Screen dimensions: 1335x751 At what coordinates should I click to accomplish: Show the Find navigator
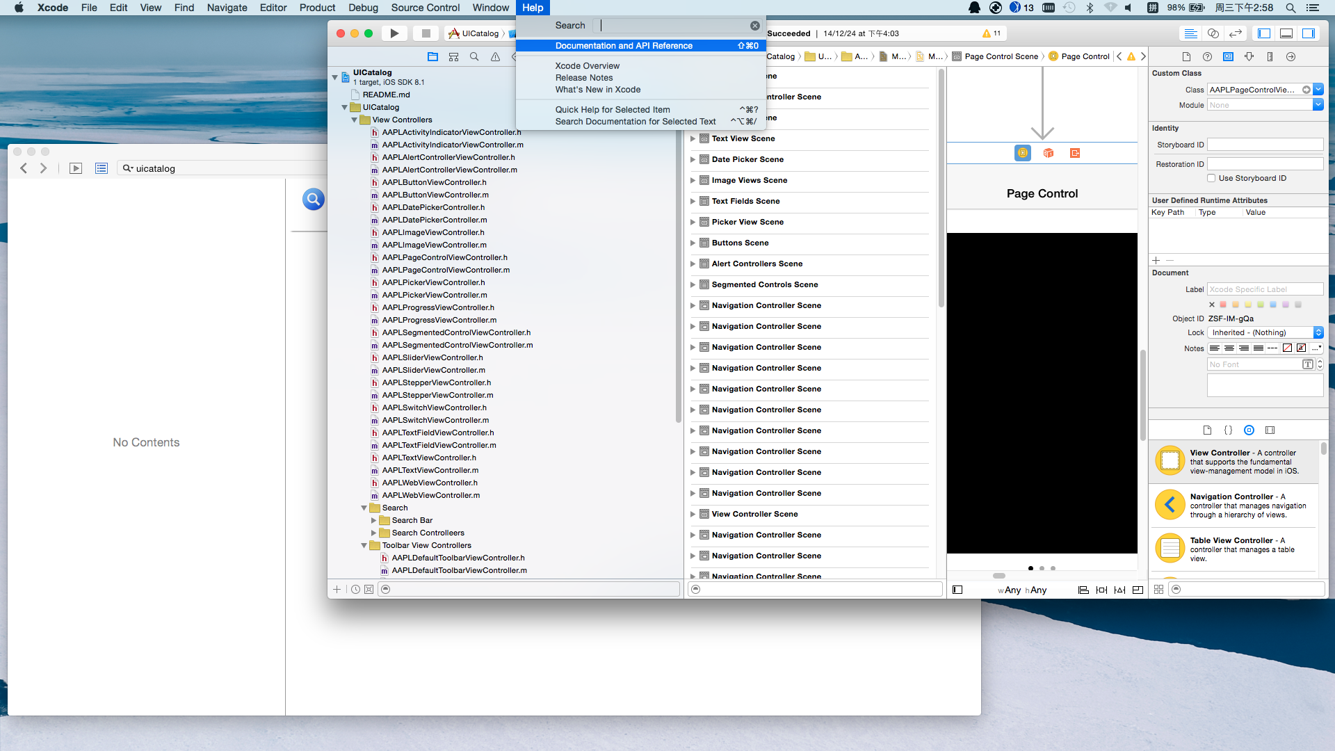(474, 57)
